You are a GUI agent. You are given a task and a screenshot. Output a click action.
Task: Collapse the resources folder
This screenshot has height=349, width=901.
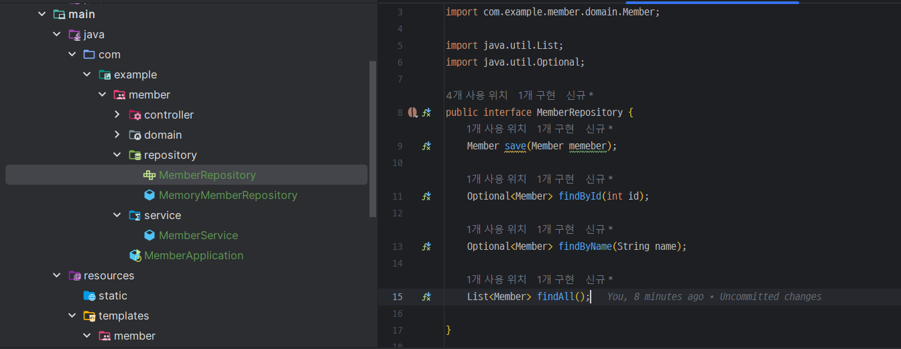[57, 275]
